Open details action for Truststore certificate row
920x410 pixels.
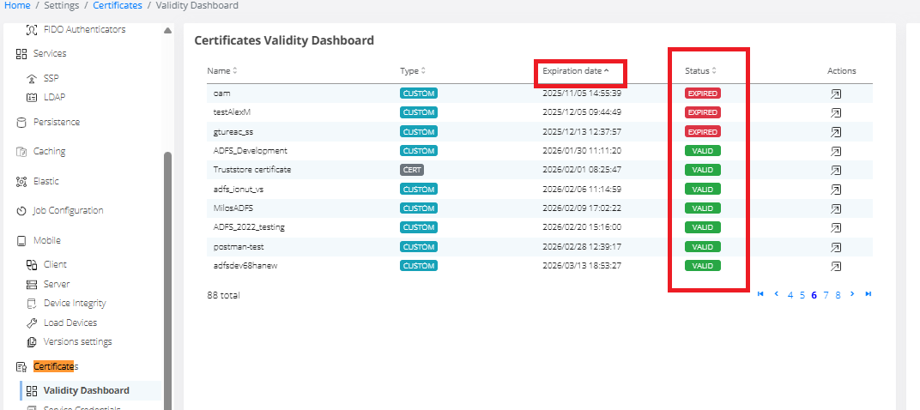836,170
